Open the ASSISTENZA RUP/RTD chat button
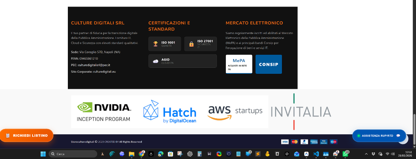Image resolution: width=416 pixels, height=159 pixels. point(379,135)
